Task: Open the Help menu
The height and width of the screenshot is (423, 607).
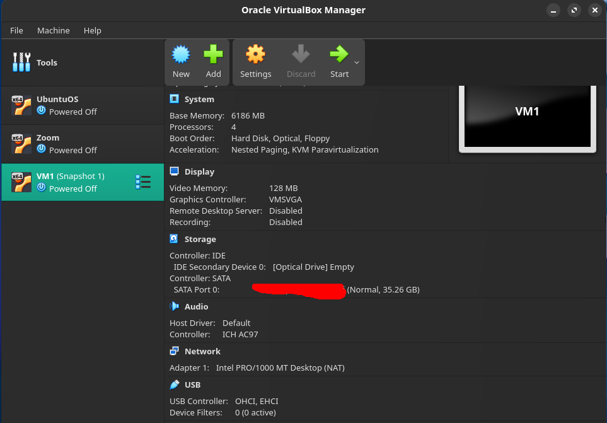Action: tap(93, 30)
